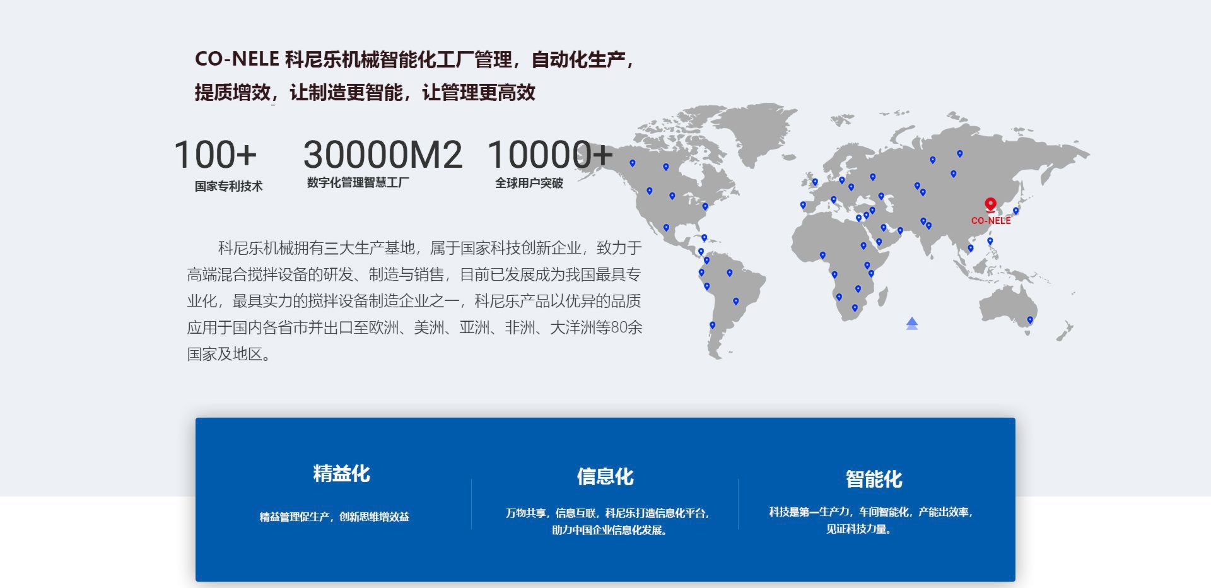This screenshot has width=1211, height=588.
Task: Click the 精益化 heading
Action: [341, 473]
